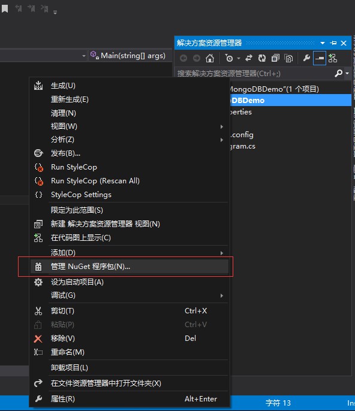Open the Solution Explorer window options dropdown arrow
355x411 pixels.
pos(323,43)
